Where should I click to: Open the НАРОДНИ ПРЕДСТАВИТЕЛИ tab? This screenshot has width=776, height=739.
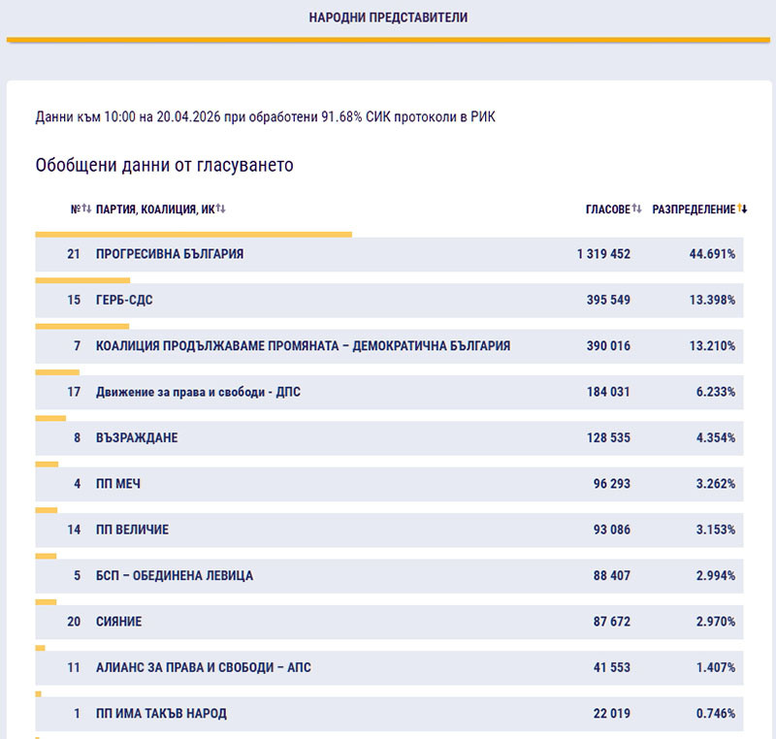[388, 17]
